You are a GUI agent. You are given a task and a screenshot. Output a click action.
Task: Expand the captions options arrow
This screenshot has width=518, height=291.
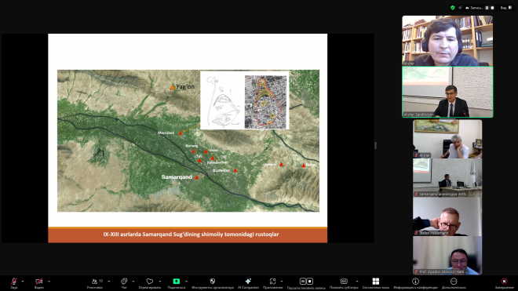click(357, 282)
